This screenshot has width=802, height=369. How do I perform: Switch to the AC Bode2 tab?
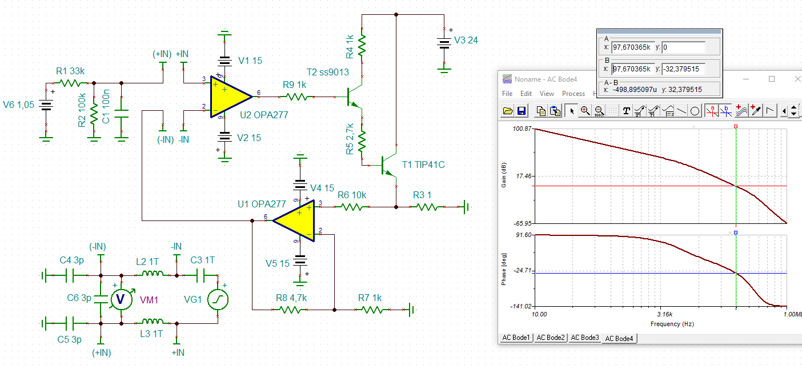point(551,338)
